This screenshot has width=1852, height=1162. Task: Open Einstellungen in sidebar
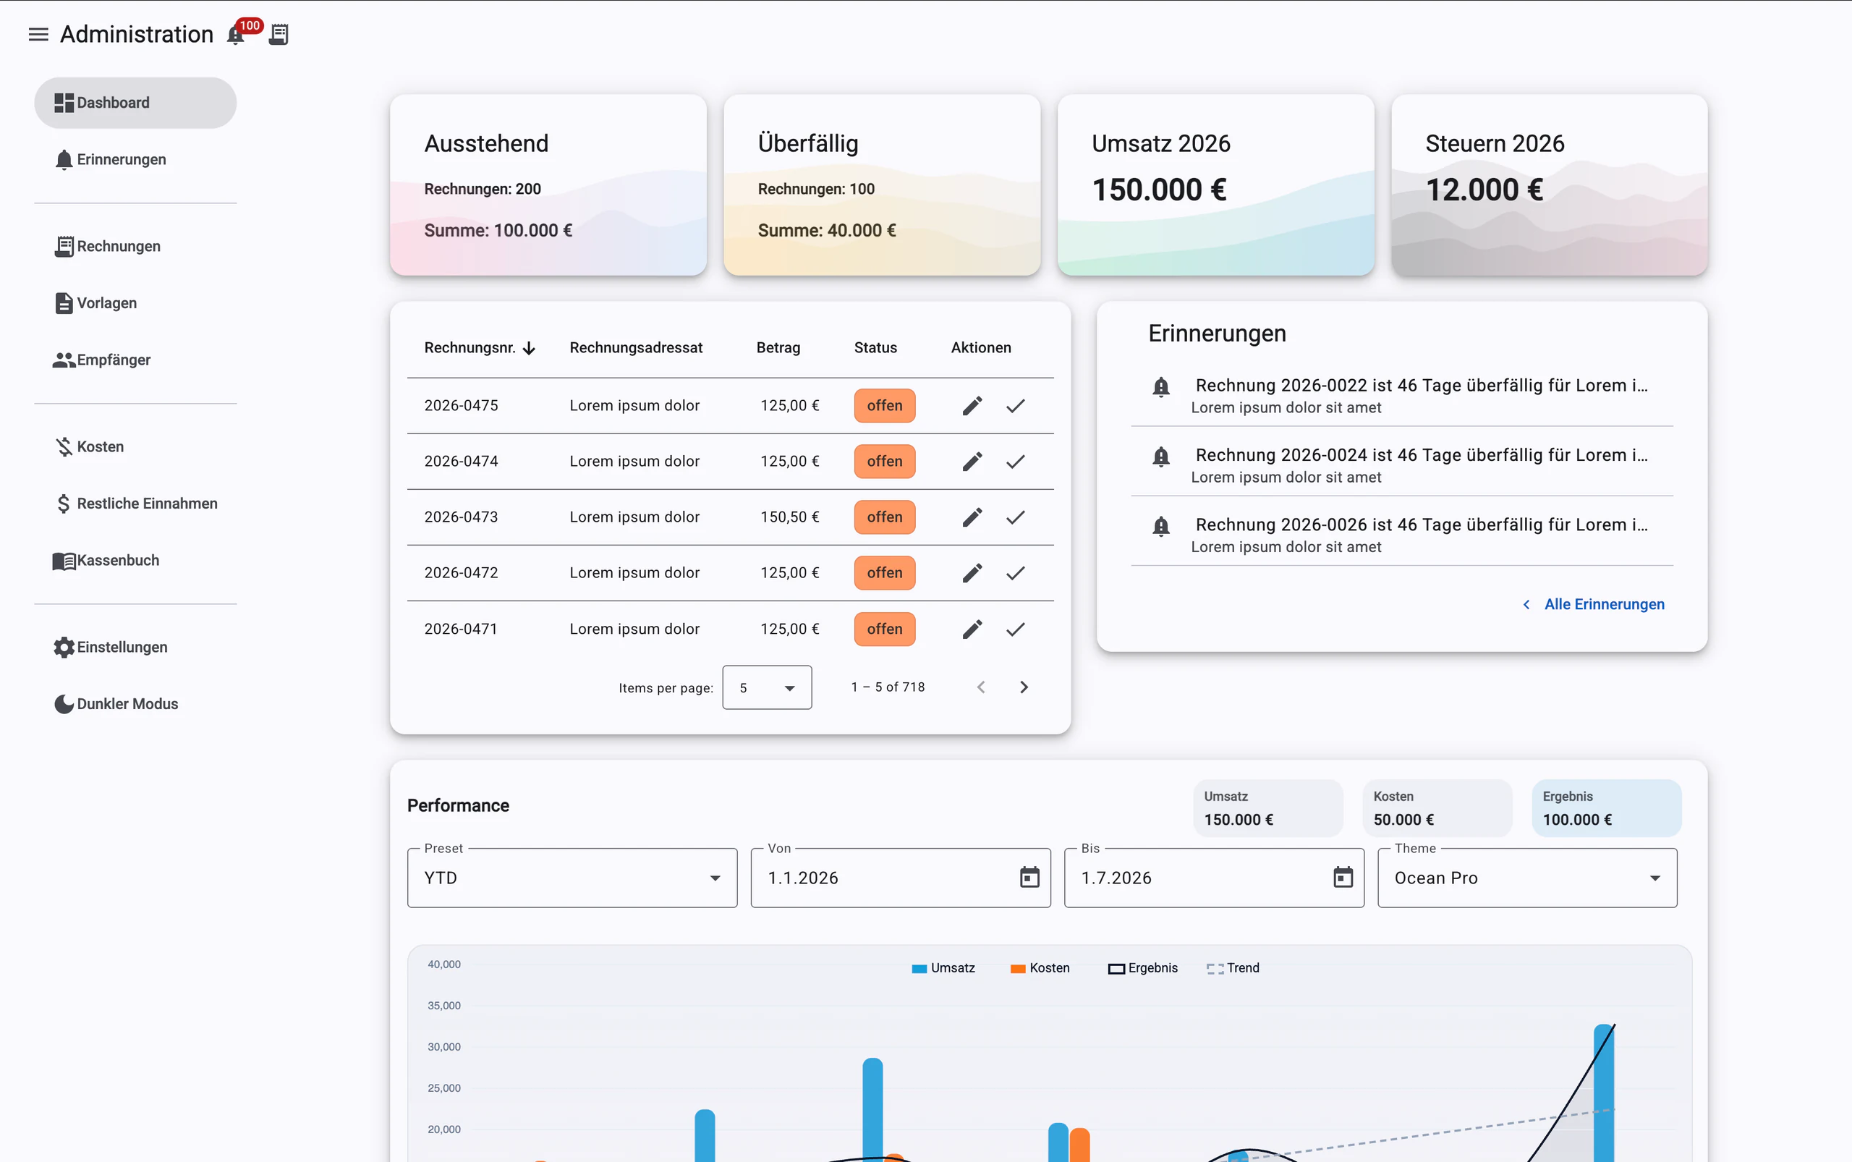135,648
